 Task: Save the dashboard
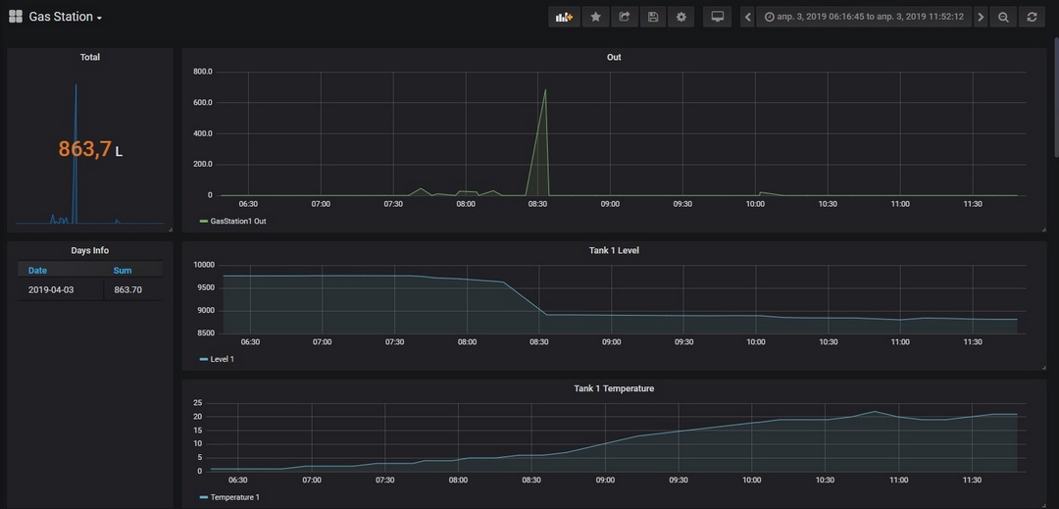coord(652,17)
